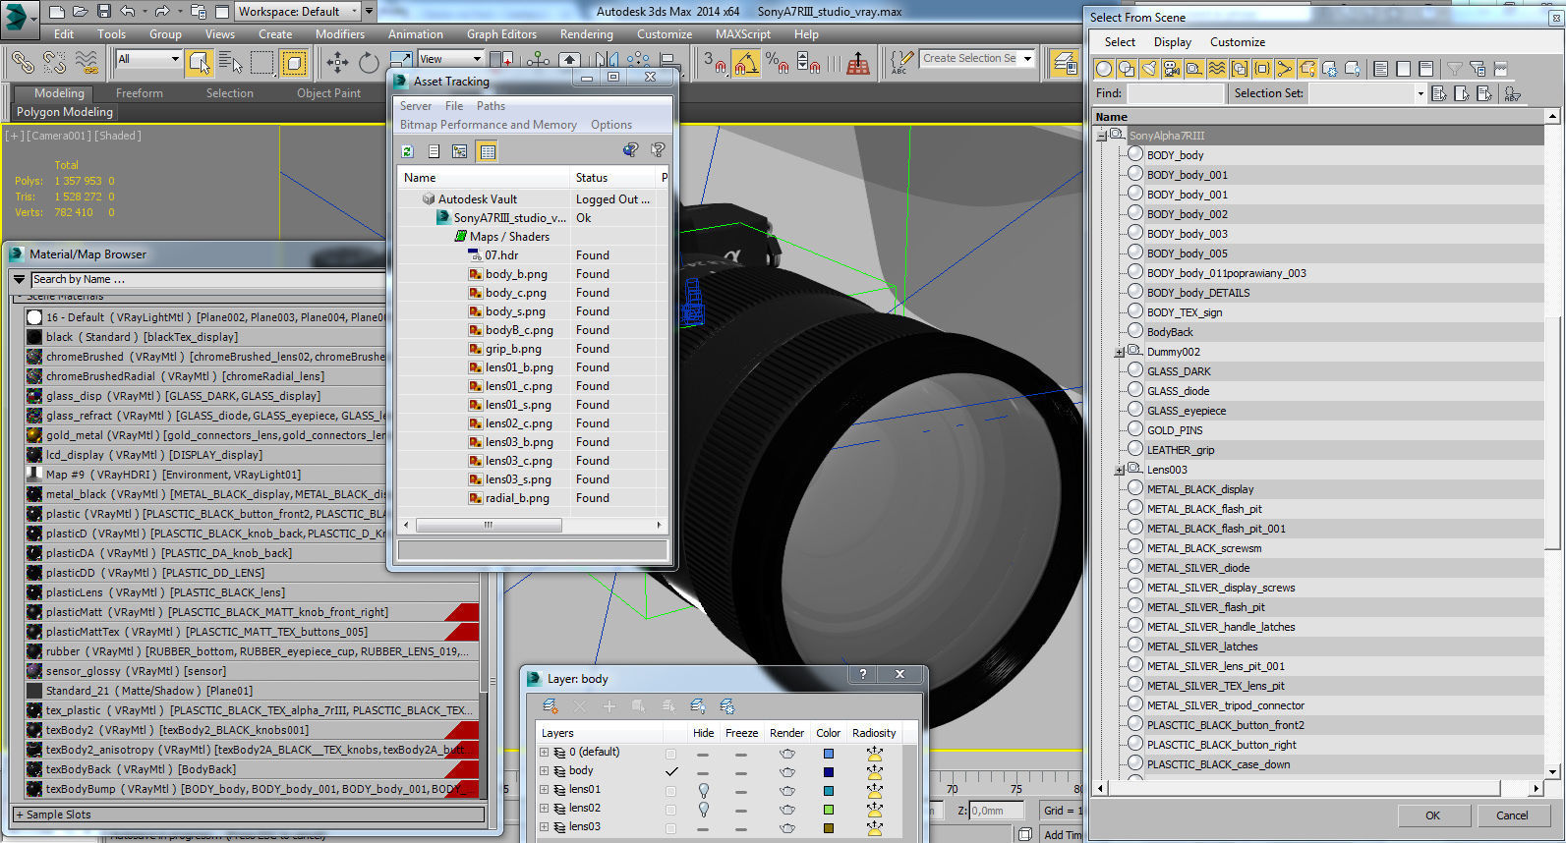1566x843 pixels.
Task: Toggle the Angle Snap button
Action: click(747, 63)
